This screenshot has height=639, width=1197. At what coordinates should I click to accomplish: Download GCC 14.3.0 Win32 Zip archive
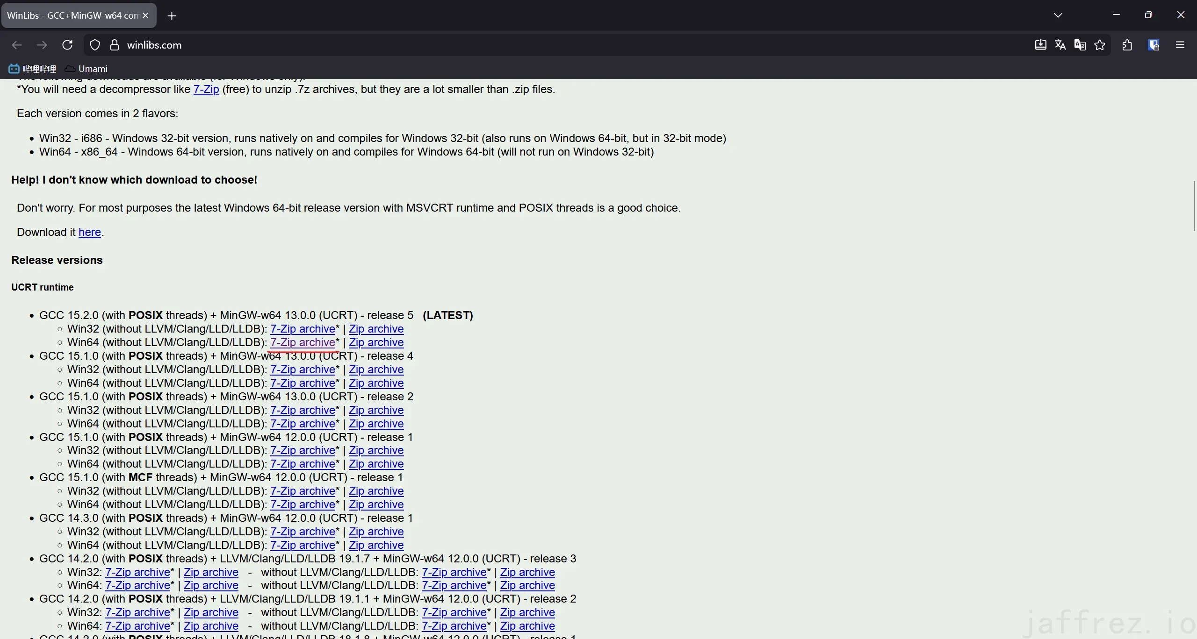376,532
